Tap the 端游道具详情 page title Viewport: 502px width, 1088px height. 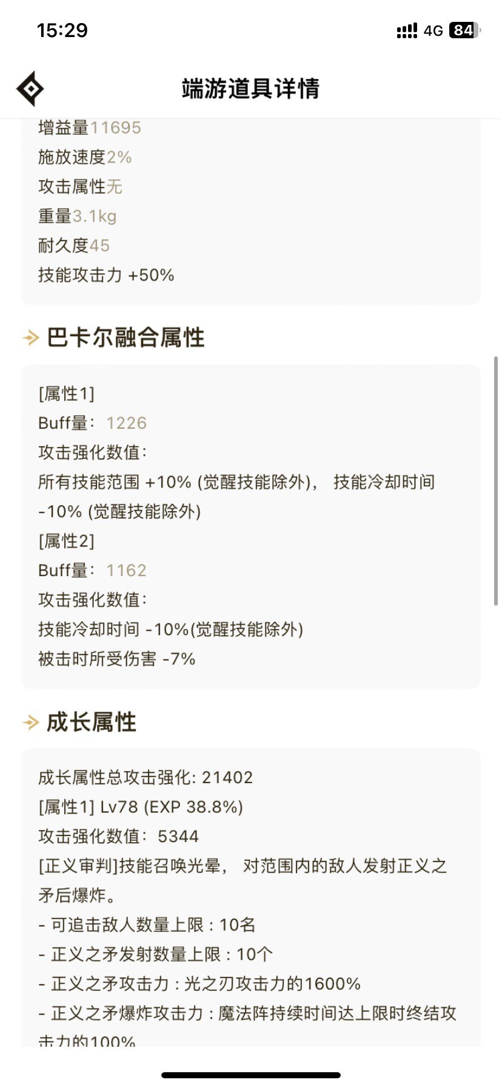click(250, 89)
